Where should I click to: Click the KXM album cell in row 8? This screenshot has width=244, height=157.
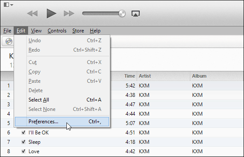pos(197,151)
